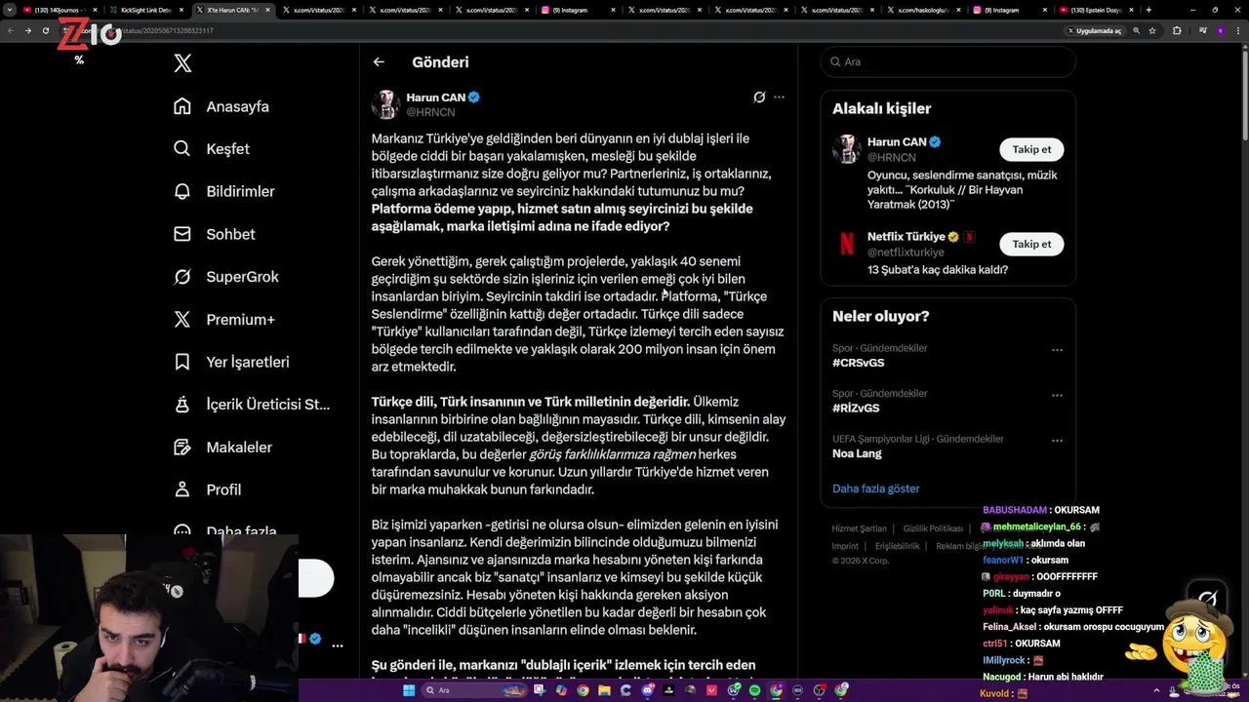
Task: Open the Bildirimler bell icon
Action: (182, 191)
